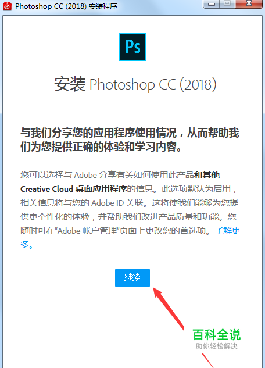Click the Photoshop Ps logo
The height and width of the screenshot is (368, 265).
point(132,47)
